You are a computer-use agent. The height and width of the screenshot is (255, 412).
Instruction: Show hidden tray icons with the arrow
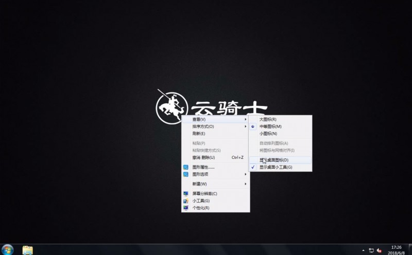[364, 250]
